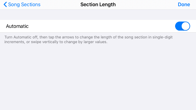Tap the word Automatic in the list
This screenshot has width=196, height=110.
[17, 26]
